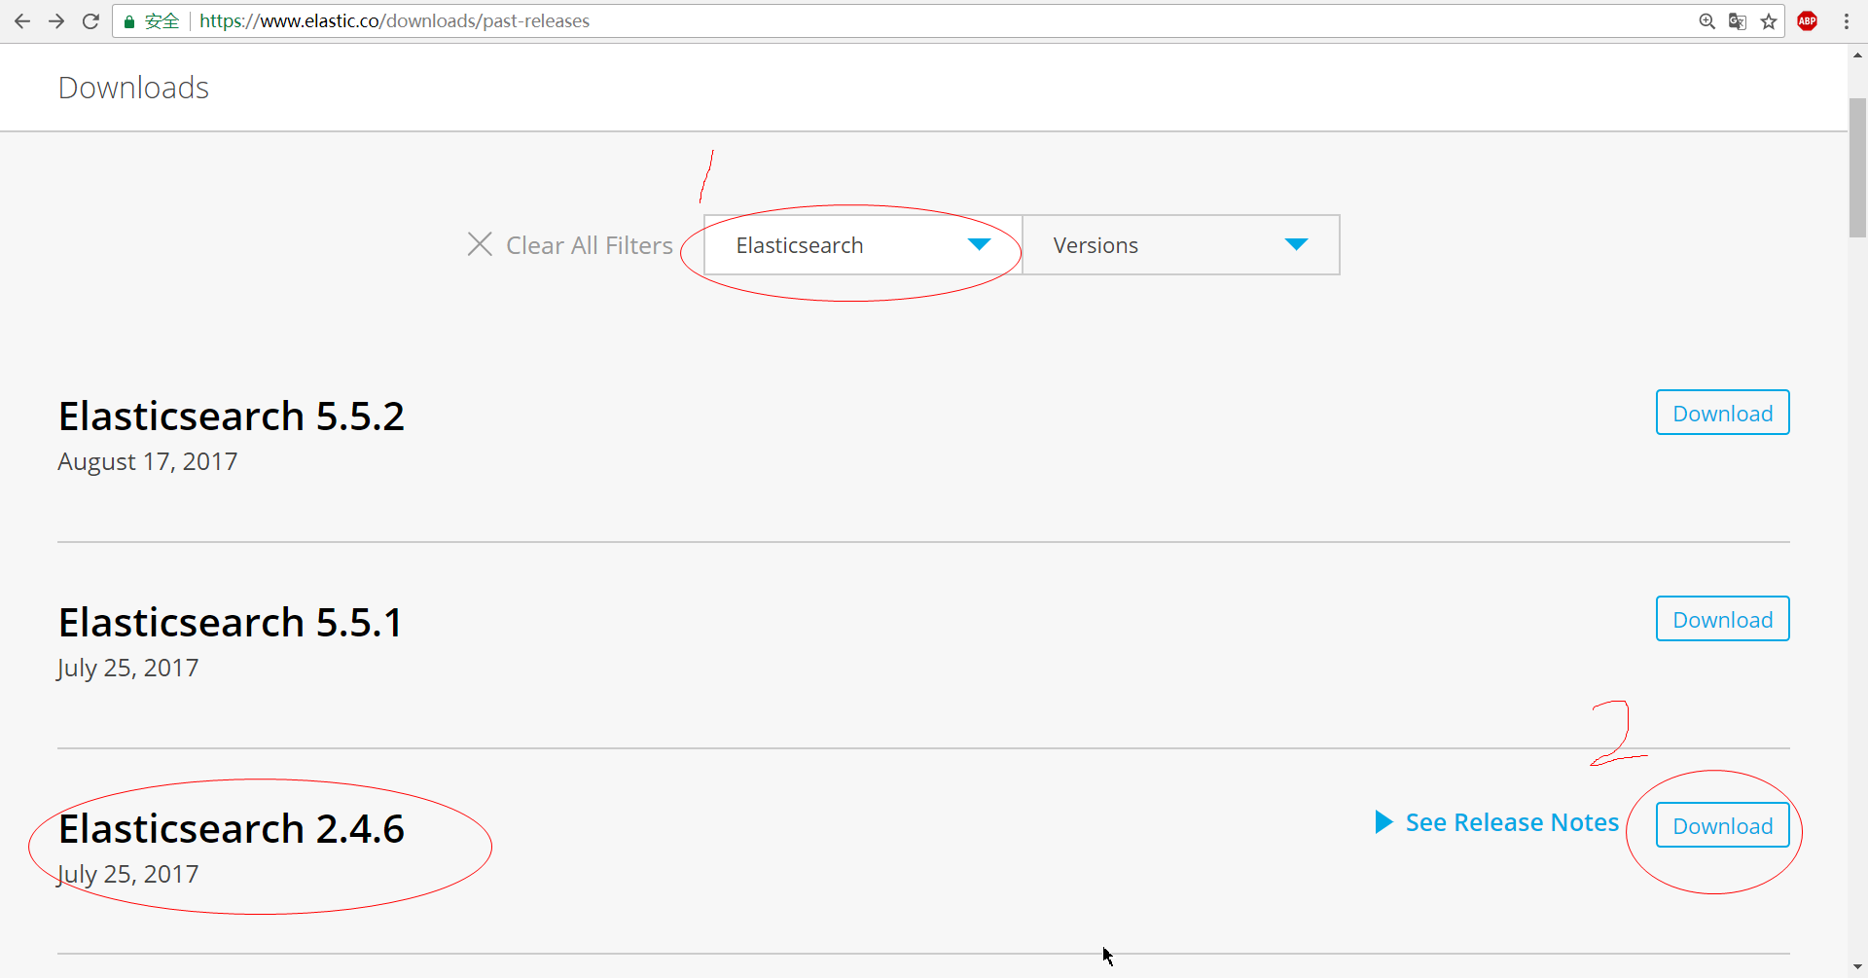This screenshot has height=978, width=1868.
Task: Click the play triangle before See Release Notes
Action: (x=1383, y=822)
